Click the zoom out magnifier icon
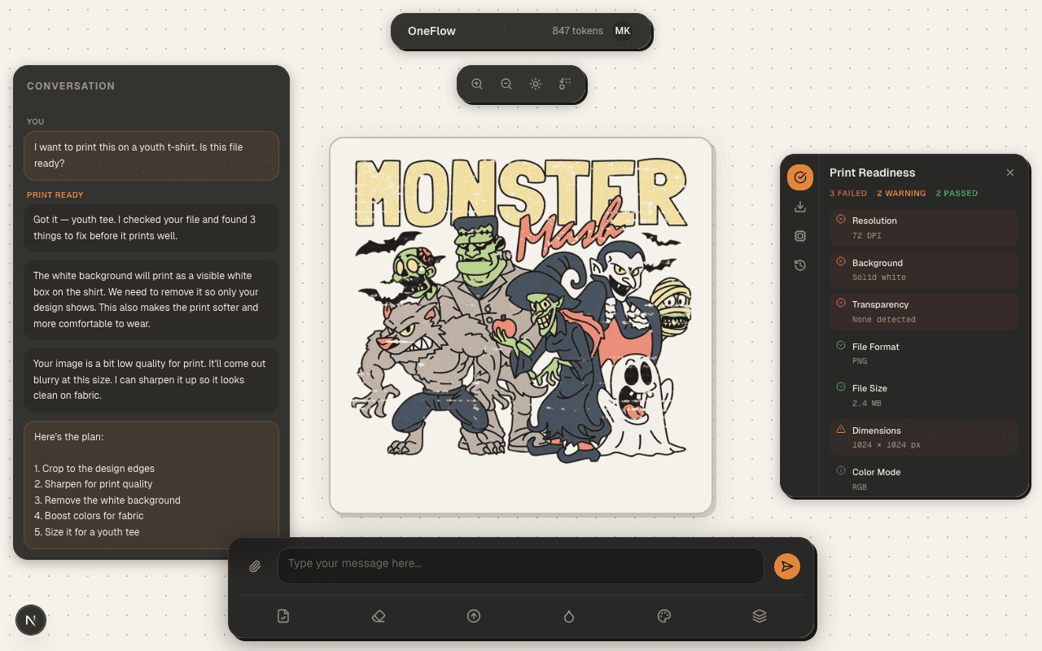1042x651 pixels. (506, 84)
